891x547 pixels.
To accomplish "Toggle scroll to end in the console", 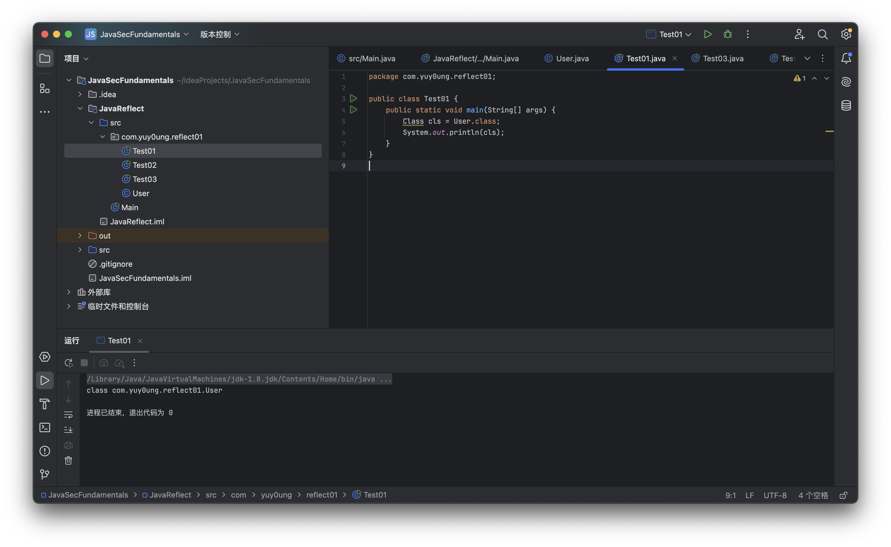I will [x=68, y=430].
